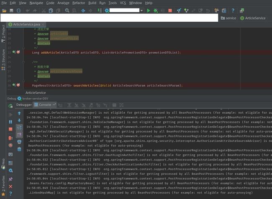Open the Web tool window tab
The image size is (272, 199).
(3, 163)
